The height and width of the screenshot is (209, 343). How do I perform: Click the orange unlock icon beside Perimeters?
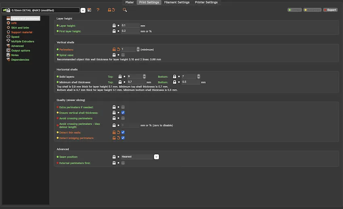pos(114,49)
